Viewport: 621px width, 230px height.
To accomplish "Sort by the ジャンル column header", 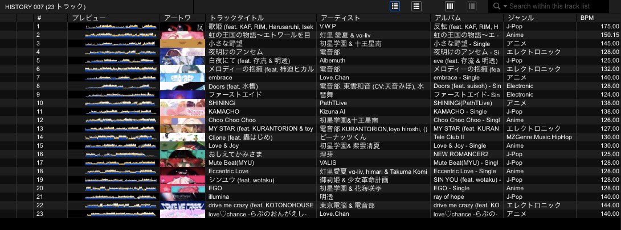I will [x=521, y=18].
